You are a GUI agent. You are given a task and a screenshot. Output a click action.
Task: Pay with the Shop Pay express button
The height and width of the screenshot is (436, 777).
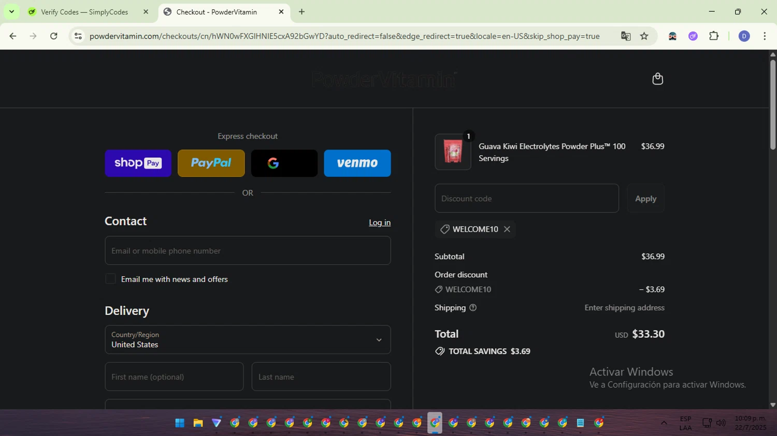tap(138, 163)
